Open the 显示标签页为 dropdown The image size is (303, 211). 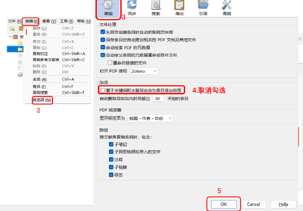click(x=150, y=118)
